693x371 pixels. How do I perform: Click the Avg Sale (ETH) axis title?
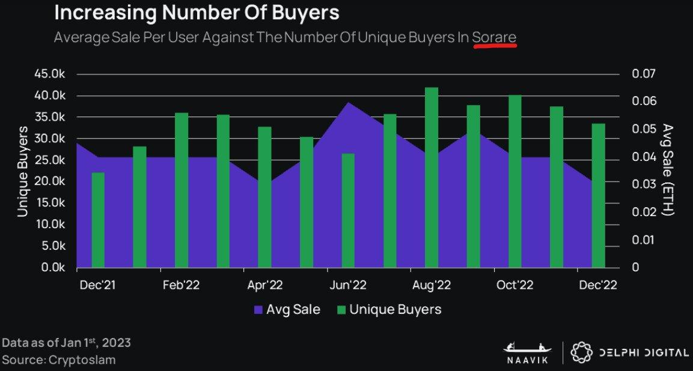[667, 170]
